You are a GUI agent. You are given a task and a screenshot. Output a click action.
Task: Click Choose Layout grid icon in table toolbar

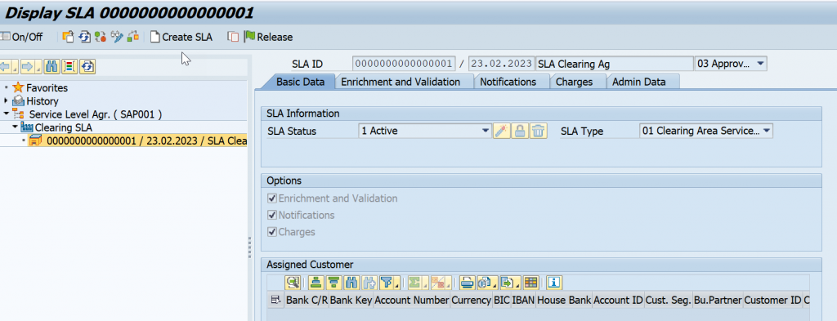pos(530,283)
